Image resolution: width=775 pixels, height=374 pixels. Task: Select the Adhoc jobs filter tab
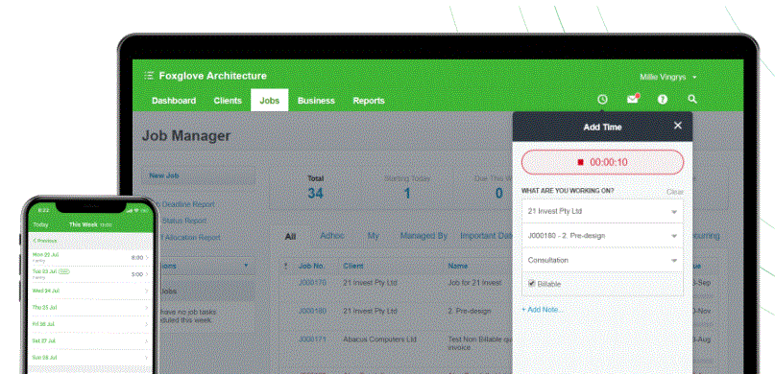click(x=332, y=236)
